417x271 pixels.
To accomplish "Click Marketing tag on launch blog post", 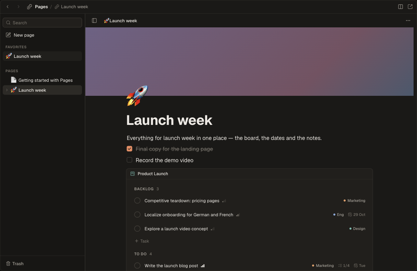I will (x=323, y=266).
